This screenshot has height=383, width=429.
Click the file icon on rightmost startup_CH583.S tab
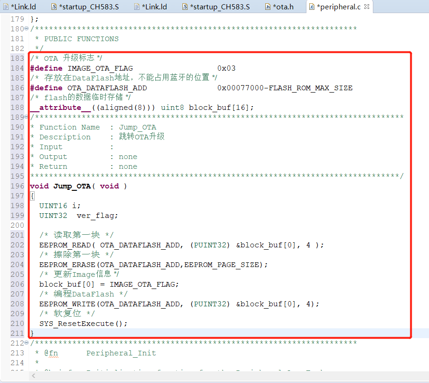point(185,7)
